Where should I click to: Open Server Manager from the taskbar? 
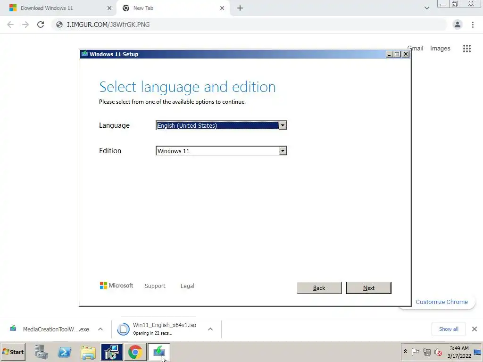coord(42,352)
